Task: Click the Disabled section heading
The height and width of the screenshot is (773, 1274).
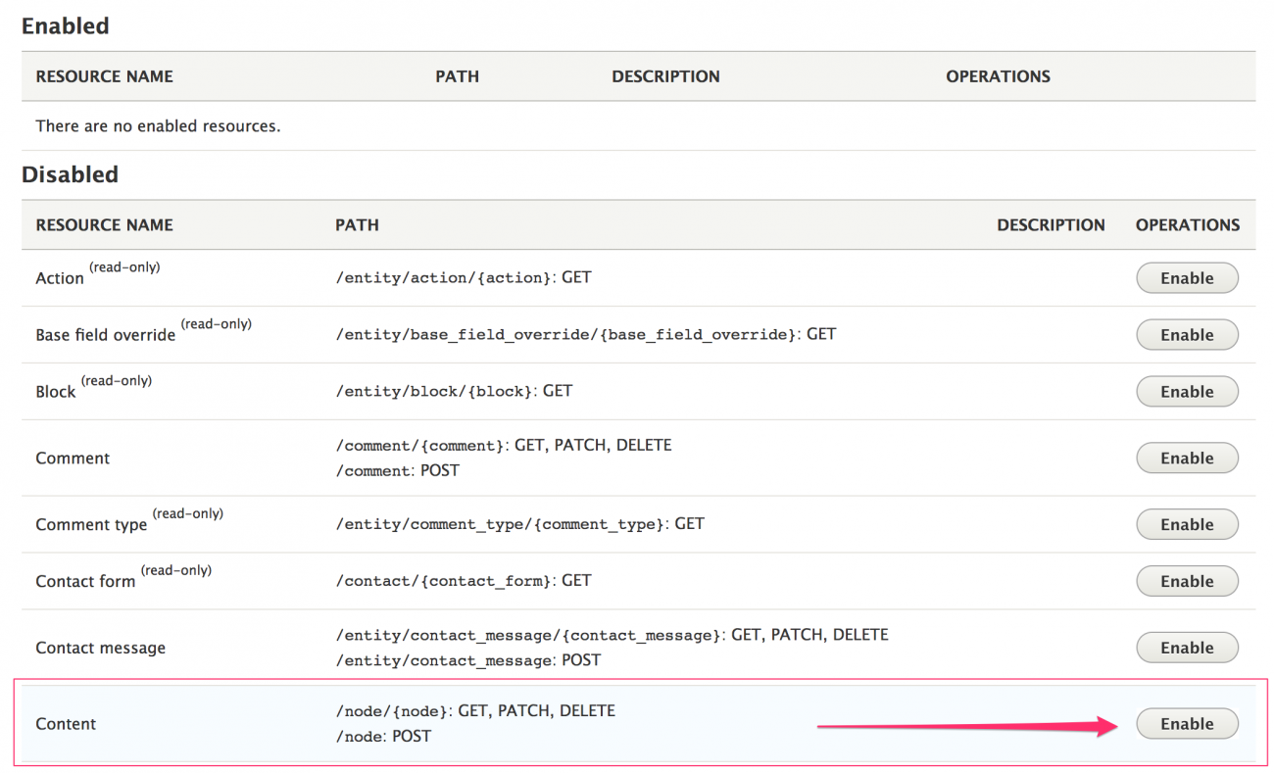Action: coord(70,174)
